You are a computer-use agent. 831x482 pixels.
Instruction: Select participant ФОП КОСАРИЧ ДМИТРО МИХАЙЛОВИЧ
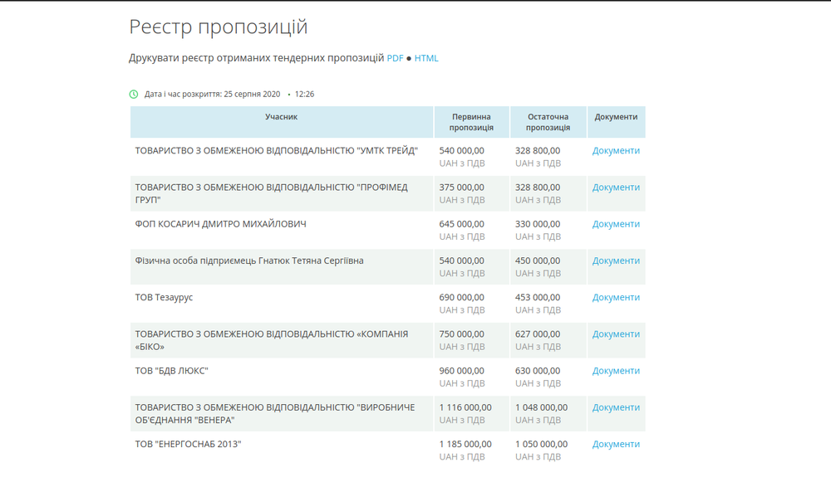pos(220,224)
